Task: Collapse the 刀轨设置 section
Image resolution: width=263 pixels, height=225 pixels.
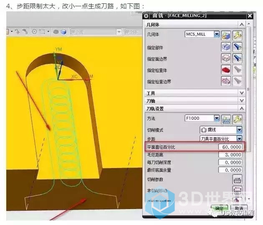Action: (242, 108)
